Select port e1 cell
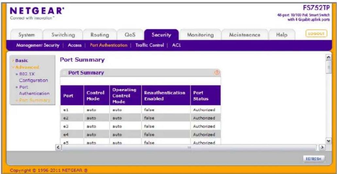Image resolution: width=337 pixels, height=174 pixels. click(x=72, y=110)
